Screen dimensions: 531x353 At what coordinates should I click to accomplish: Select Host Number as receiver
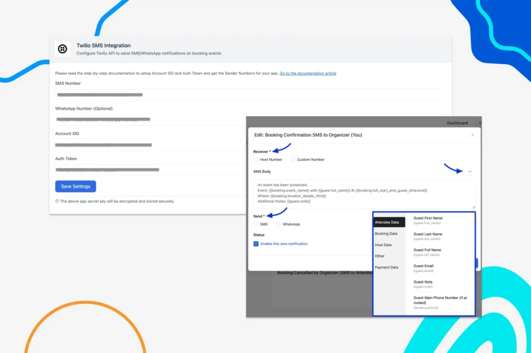point(256,160)
